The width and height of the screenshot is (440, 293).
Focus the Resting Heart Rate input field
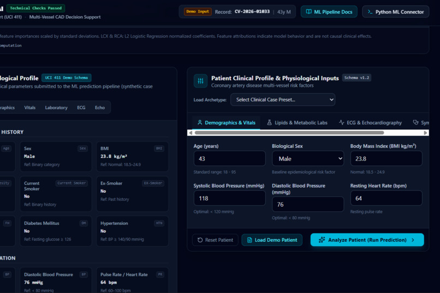pyautogui.click(x=386, y=198)
